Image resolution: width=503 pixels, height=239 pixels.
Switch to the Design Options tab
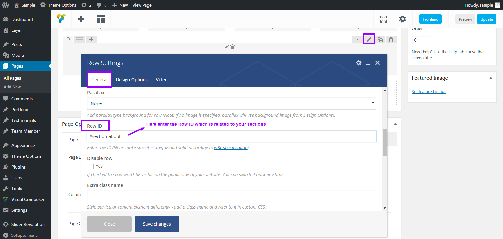pos(132,80)
